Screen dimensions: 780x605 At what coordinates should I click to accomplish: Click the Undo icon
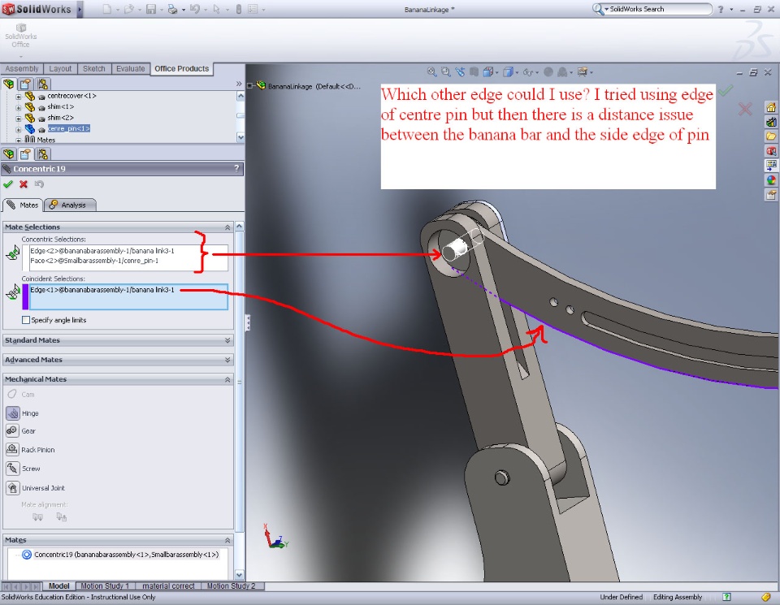click(x=194, y=9)
